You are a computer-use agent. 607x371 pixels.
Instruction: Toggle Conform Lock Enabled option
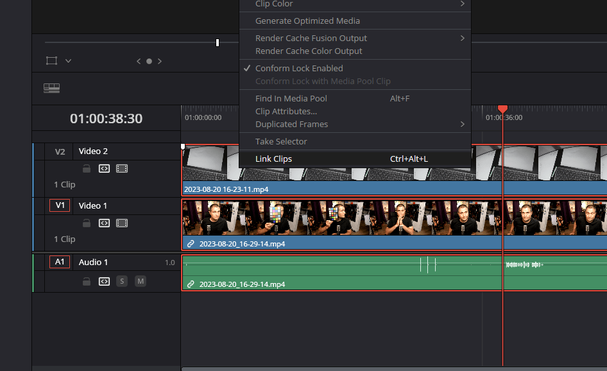(x=355, y=68)
